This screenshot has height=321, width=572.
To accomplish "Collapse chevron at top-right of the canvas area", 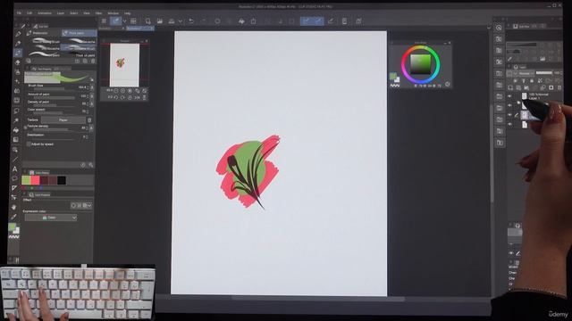I will tap(489, 28).
